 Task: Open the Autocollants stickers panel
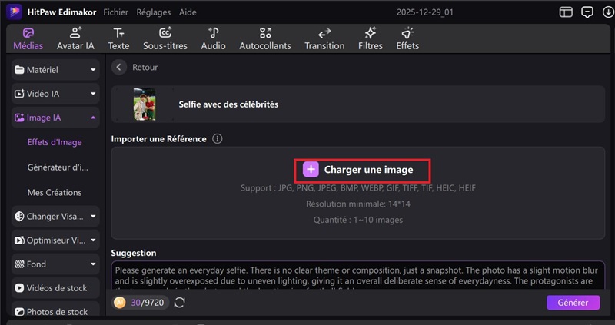point(265,38)
